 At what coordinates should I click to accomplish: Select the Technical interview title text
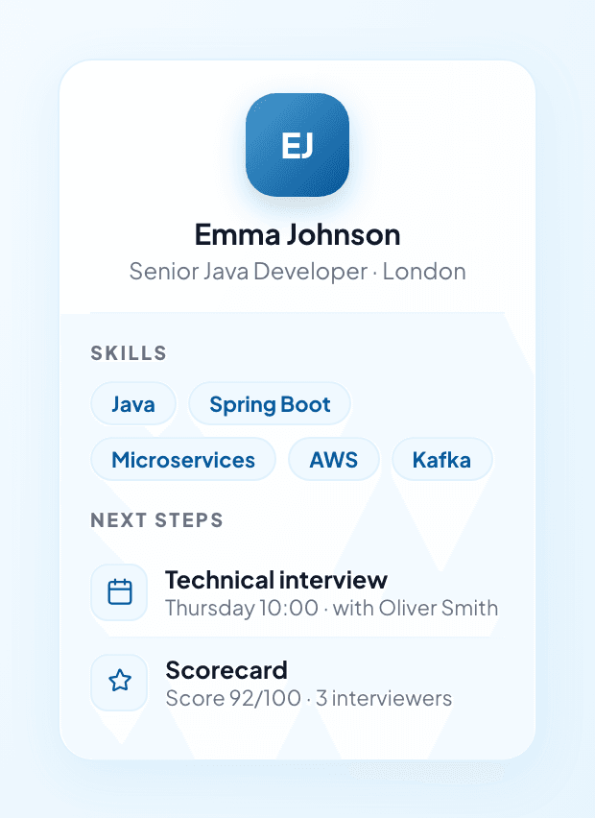coord(276,580)
